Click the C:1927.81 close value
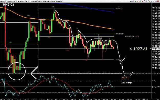Screen dimensions: 160x100 pyautogui.click(x=14, y=2)
